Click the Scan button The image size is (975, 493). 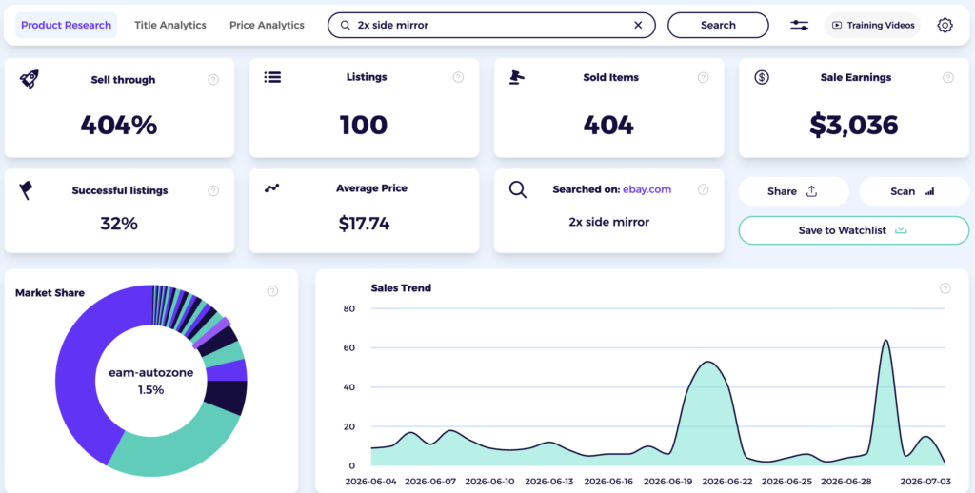(914, 191)
